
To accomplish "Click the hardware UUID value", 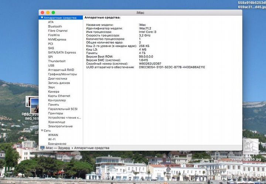I will [172, 67].
